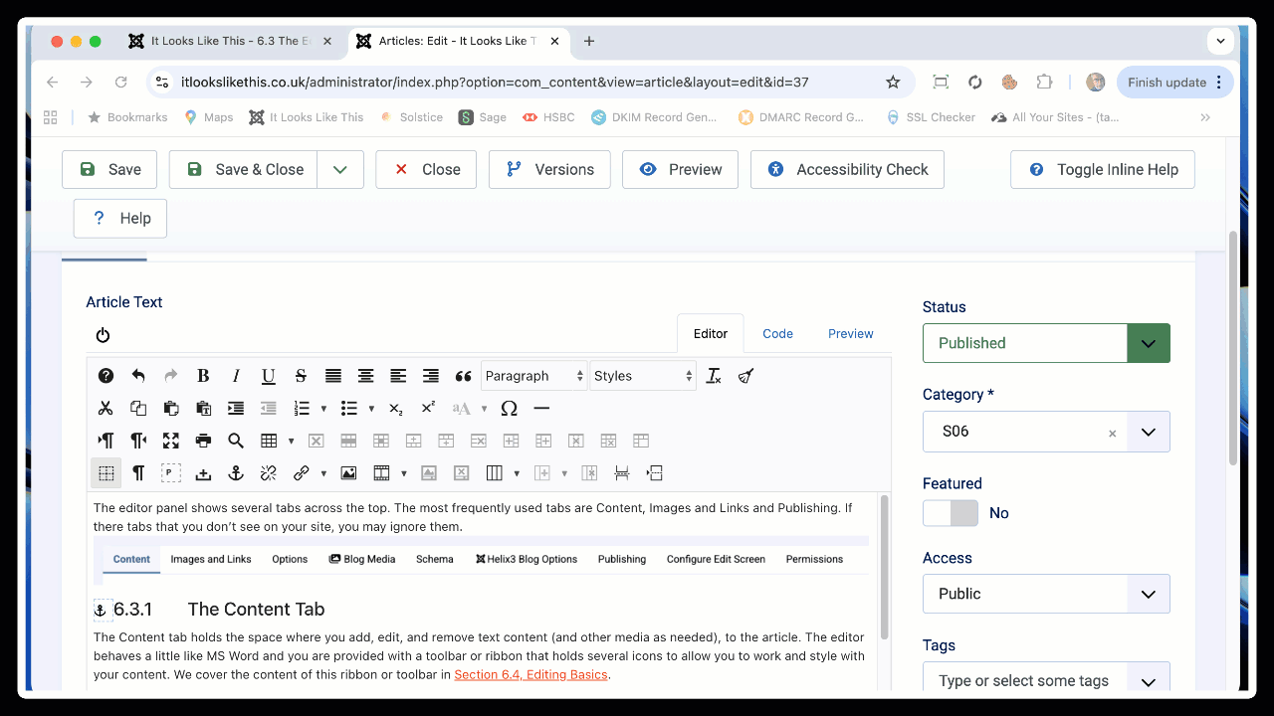Open the Save & Close dropdown arrow
Image resolution: width=1274 pixels, height=716 pixels.
tap(340, 169)
